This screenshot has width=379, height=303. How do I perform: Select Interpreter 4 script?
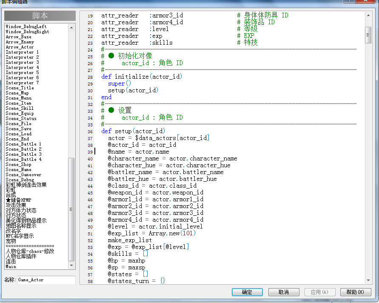[22, 68]
